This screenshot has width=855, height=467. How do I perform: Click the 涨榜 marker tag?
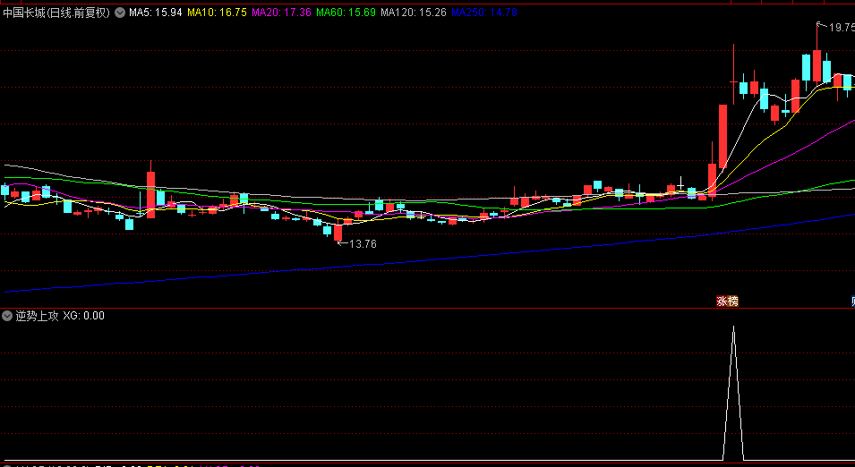(x=727, y=301)
